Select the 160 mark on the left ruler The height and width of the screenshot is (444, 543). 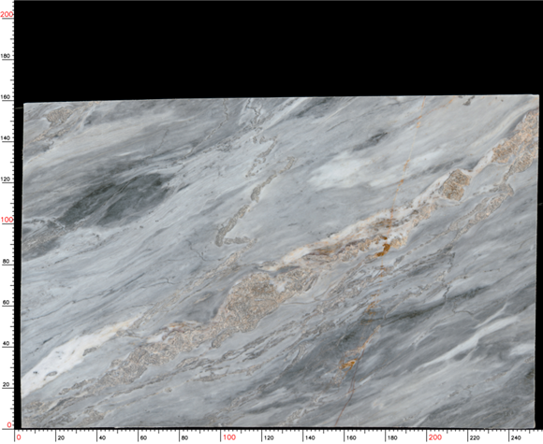(6, 97)
